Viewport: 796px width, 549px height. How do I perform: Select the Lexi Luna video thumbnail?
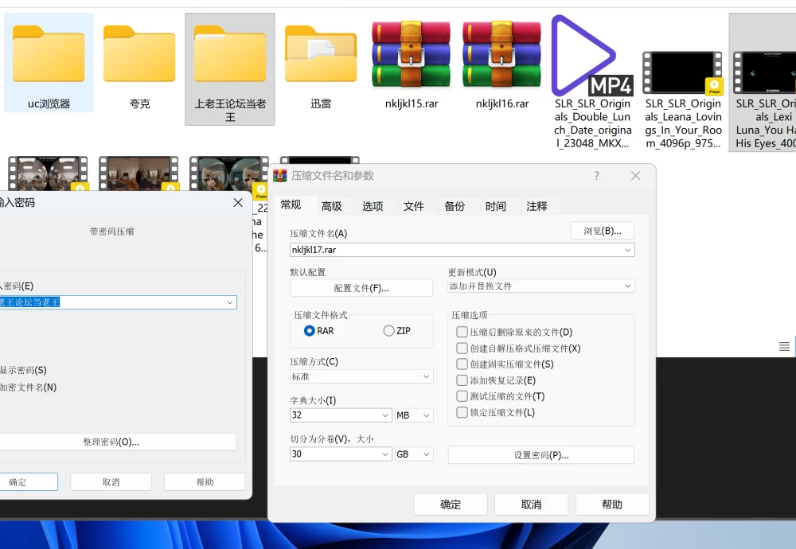point(766,72)
